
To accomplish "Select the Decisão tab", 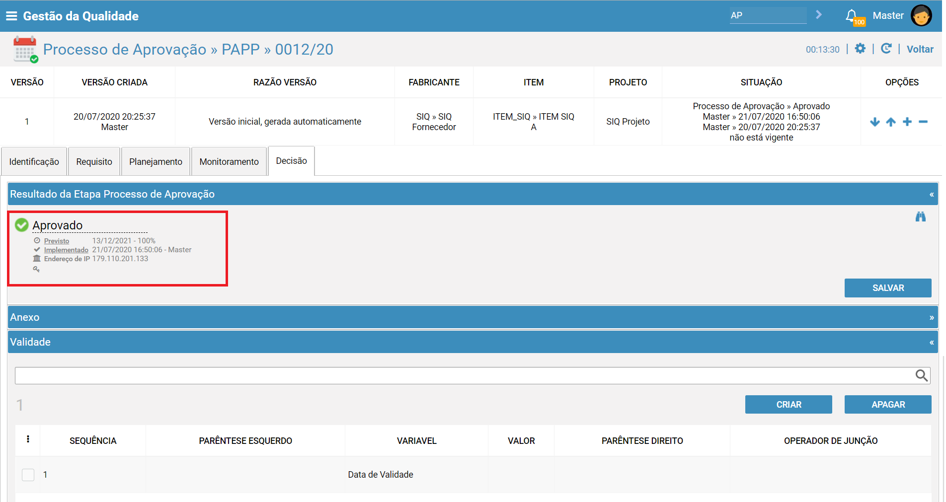I will pos(292,161).
